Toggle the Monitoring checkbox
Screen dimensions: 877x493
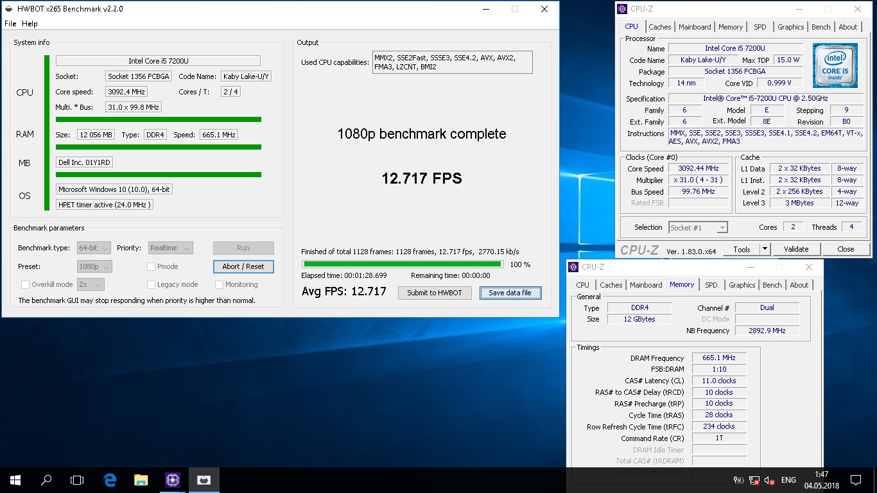click(220, 284)
